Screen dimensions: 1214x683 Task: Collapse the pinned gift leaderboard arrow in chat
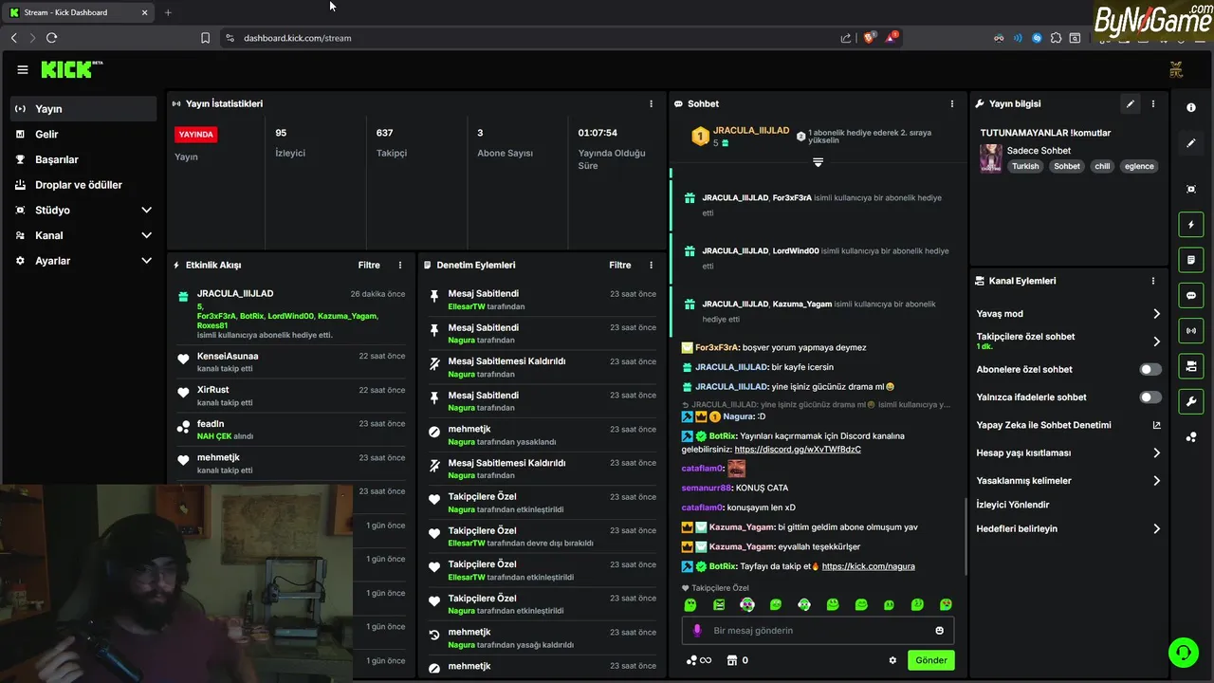818,162
